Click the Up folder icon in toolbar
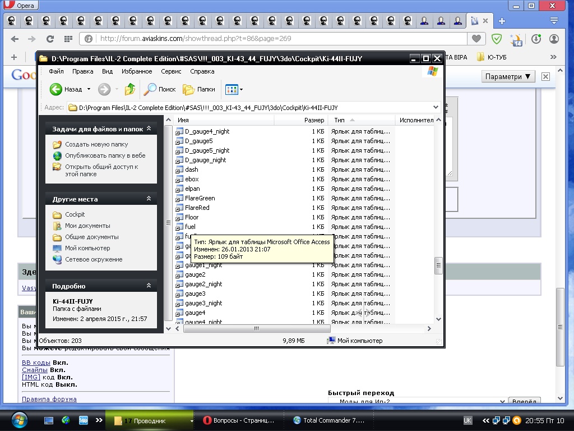 click(x=130, y=89)
